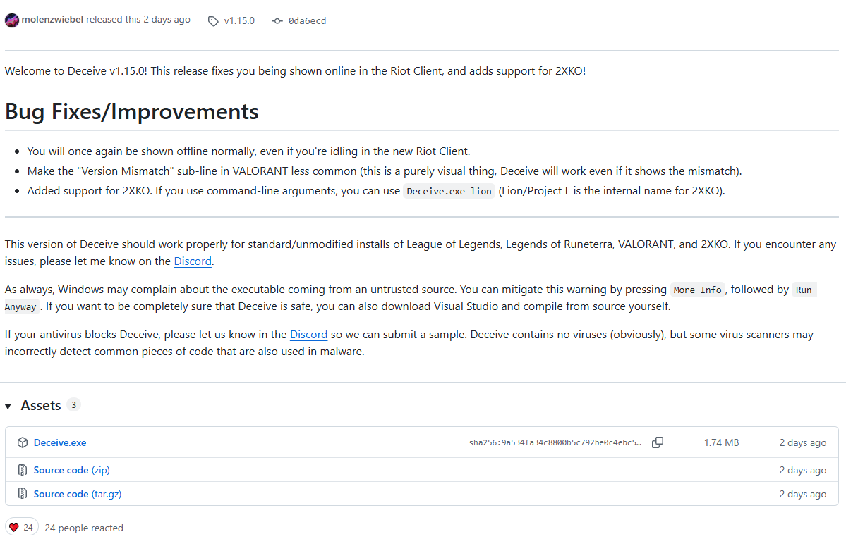
Task: Open the v1.15.0 tag link
Action: [239, 21]
